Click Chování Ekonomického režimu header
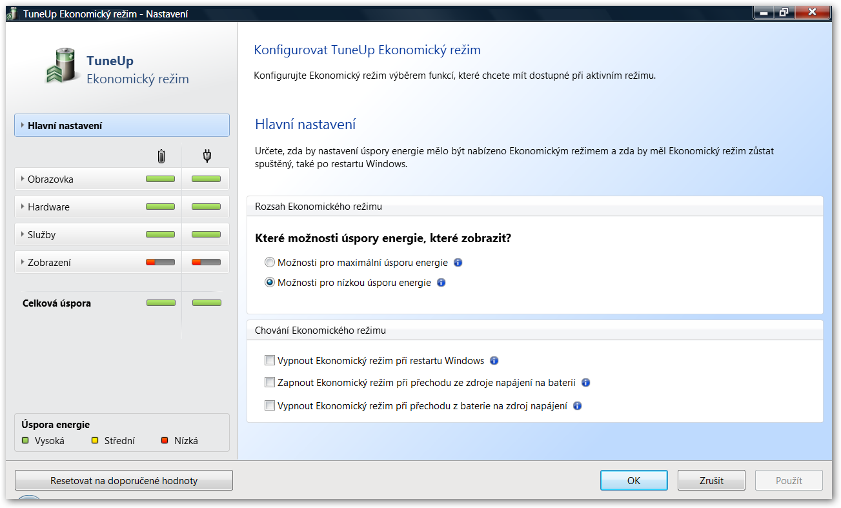The image size is (841, 508). pyautogui.click(x=321, y=330)
